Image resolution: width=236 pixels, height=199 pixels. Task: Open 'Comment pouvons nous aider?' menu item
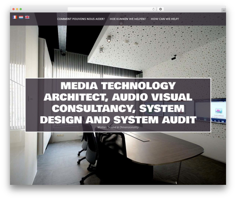click(x=81, y=19)
